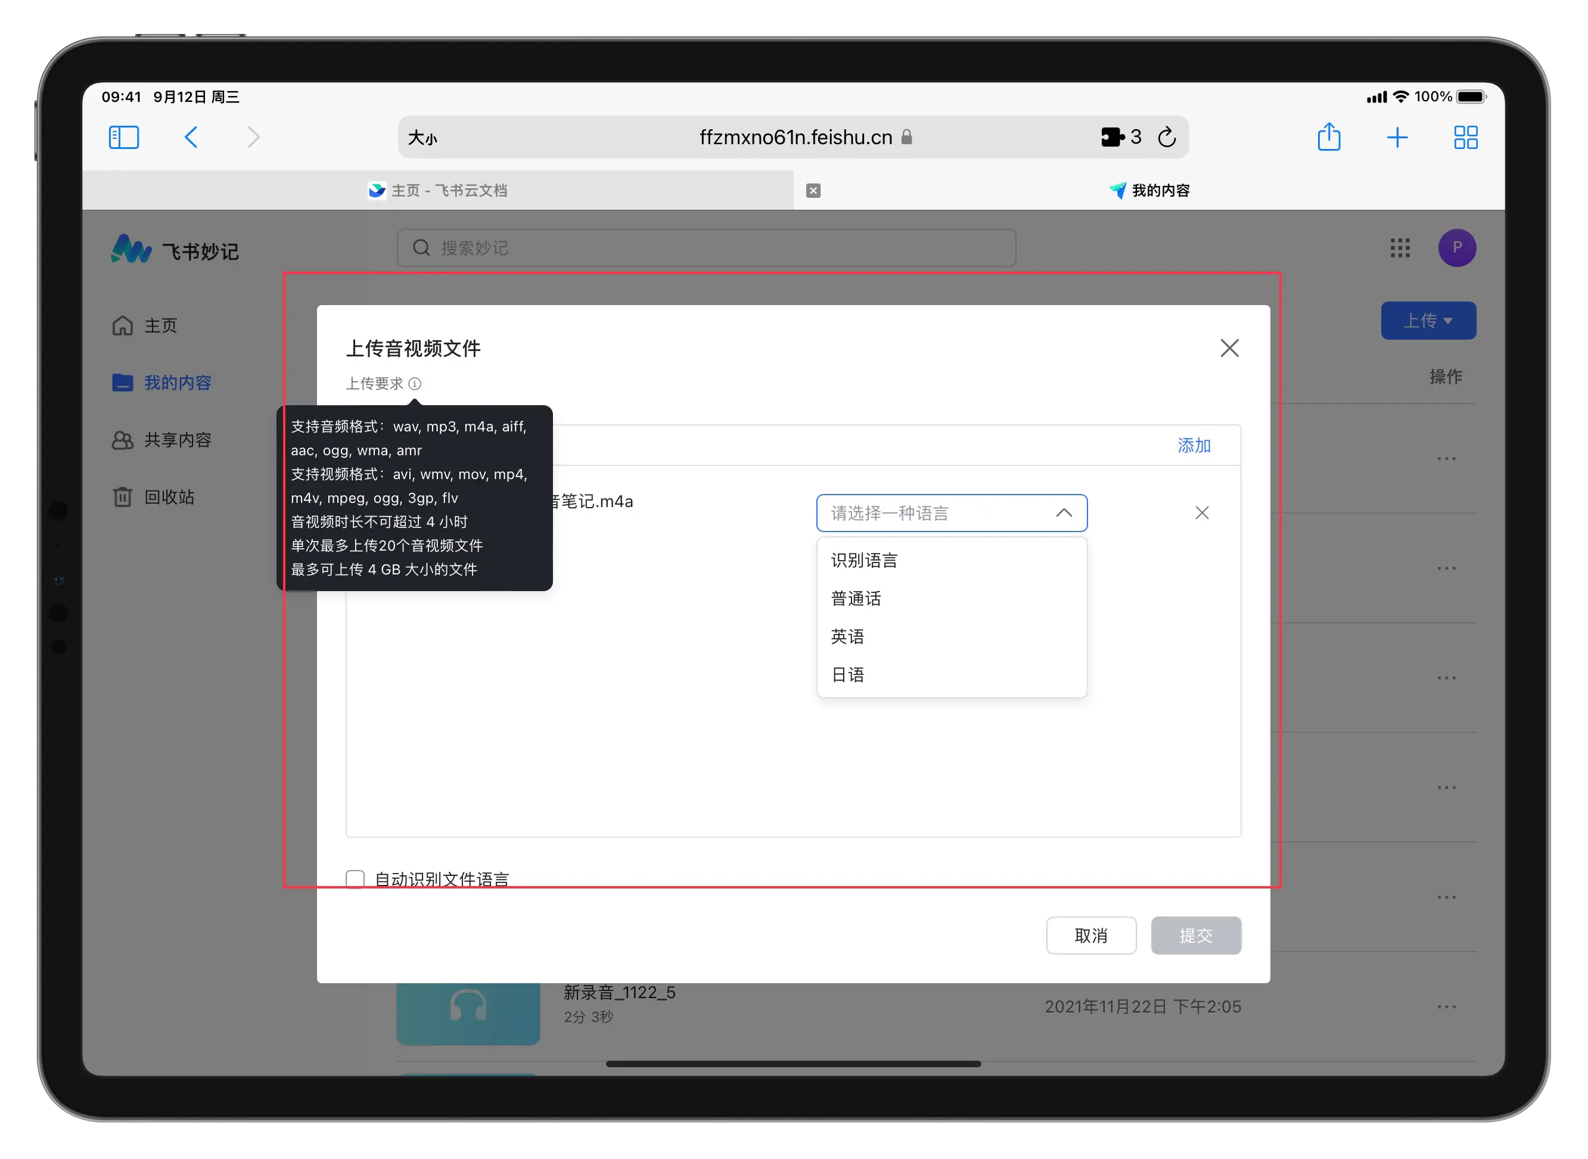Click the 上传要求 info icon

point(415,384)
